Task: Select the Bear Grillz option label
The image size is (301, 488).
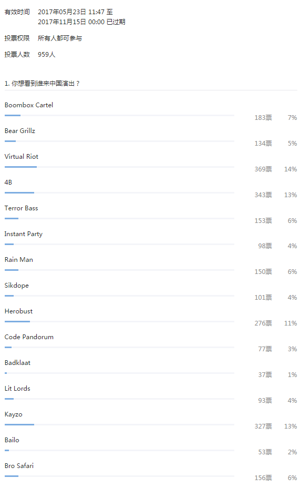Action: (x=20, y=131)
